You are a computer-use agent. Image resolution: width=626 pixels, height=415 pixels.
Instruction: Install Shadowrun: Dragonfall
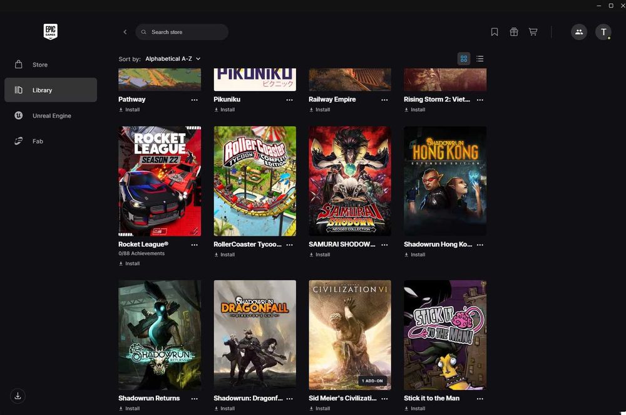click(224, 409)
